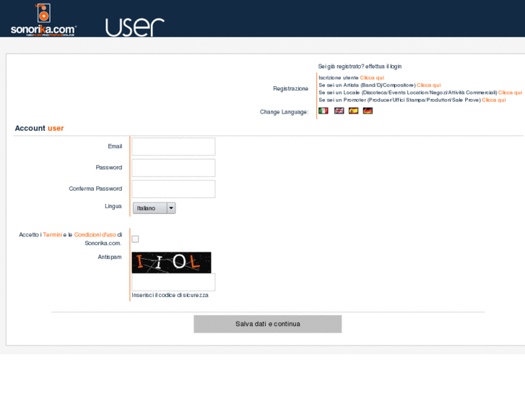Viewport: 525px width, 394px height.
Task: Switch language with the Spanish flag
Action: pyautogui.click(x=353, y=111)
